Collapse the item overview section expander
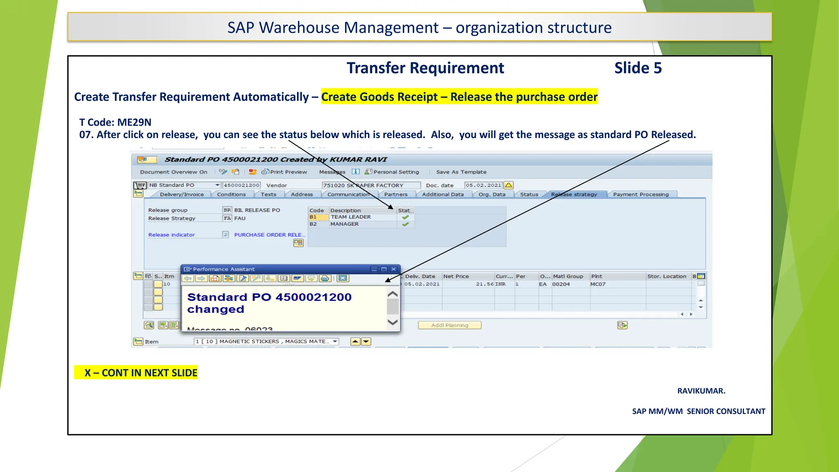The width and height of the screenshot is (839, 472). click(138, 276)
